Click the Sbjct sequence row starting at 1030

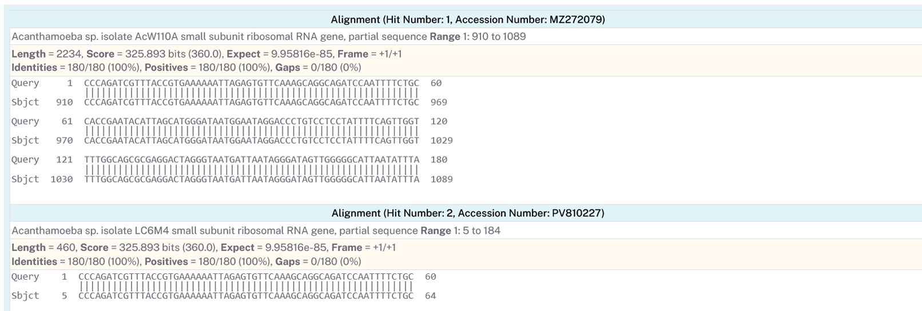tap(251, 179)
